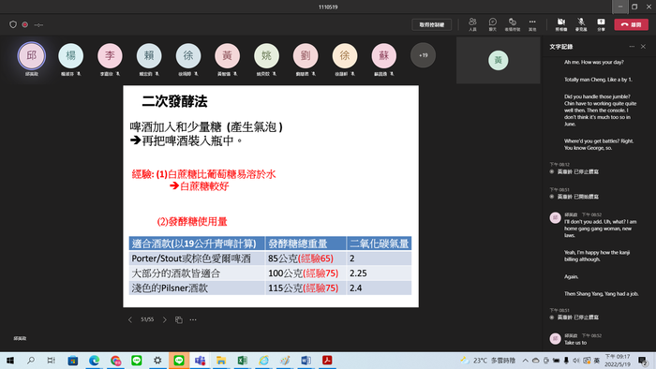This screenshot has width=656, height=369.
Task: Click the Take control (取得控制權) button
Action: (432, 24)
